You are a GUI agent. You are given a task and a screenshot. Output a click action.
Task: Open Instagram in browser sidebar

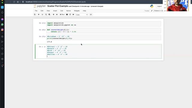coord(2,30)
